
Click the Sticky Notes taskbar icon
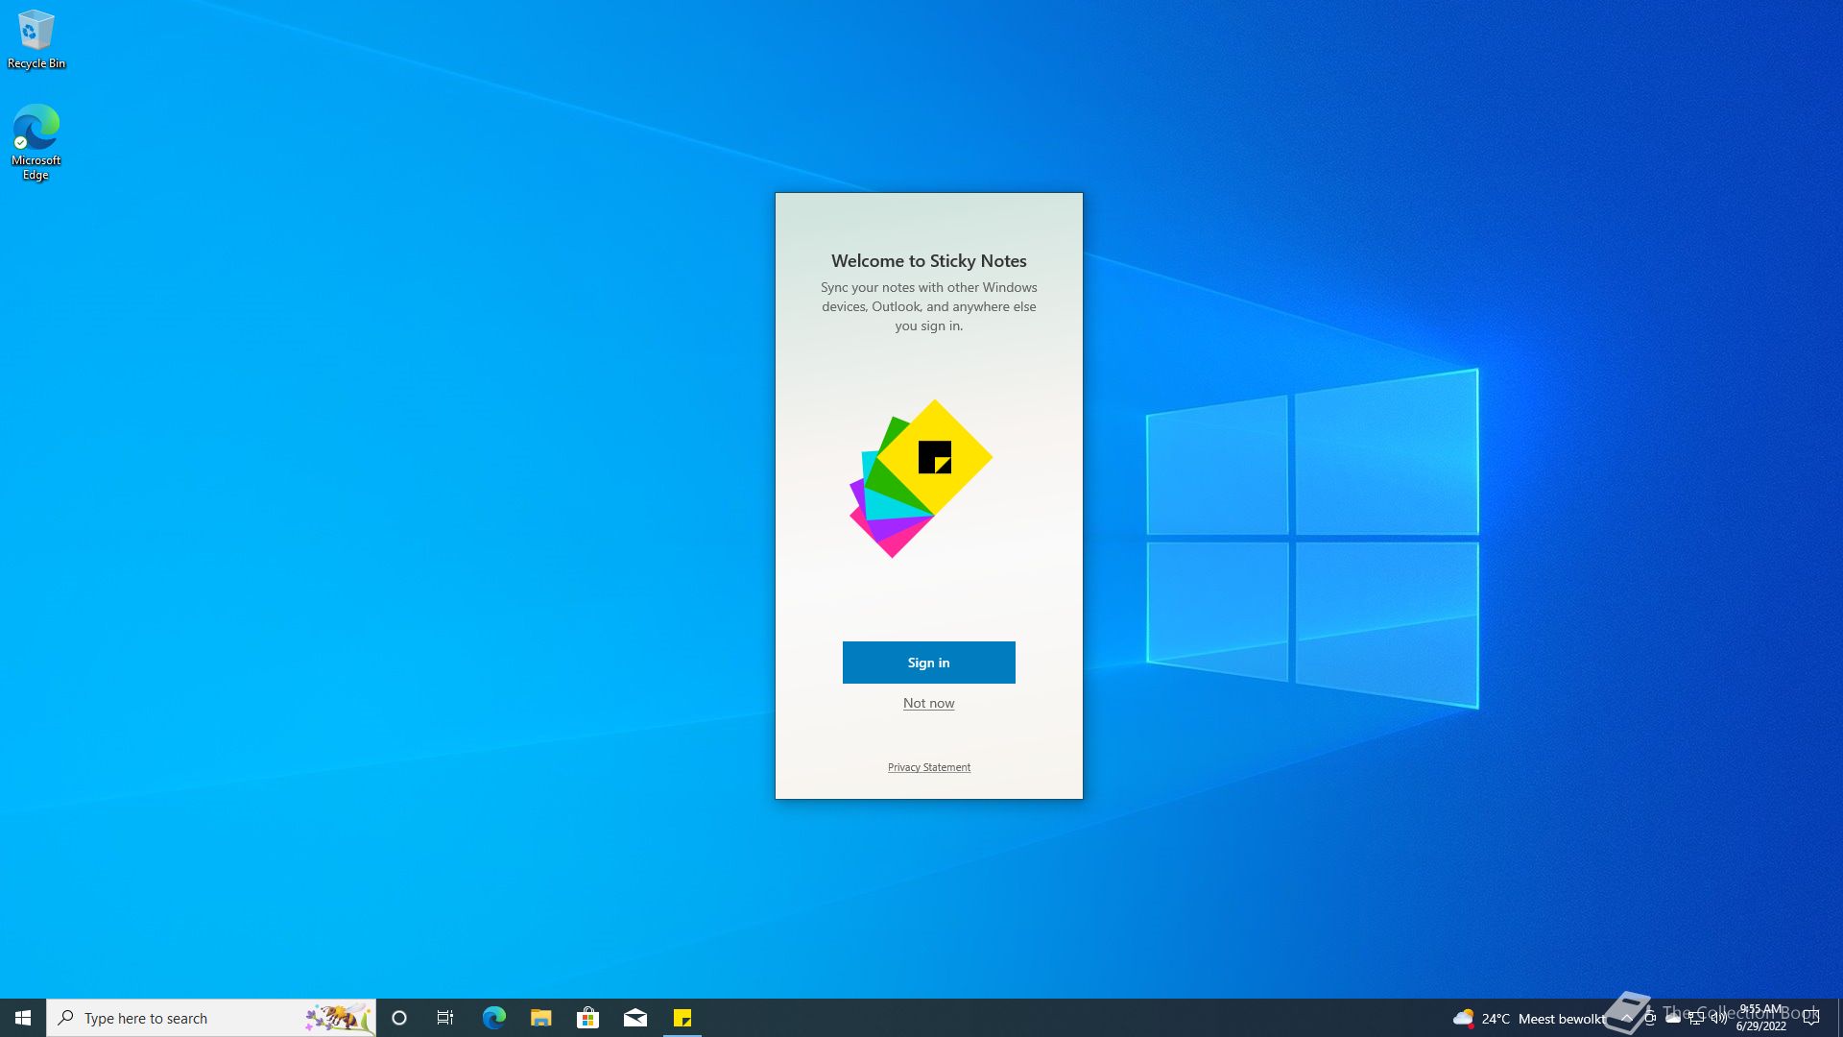[682, 1018]
